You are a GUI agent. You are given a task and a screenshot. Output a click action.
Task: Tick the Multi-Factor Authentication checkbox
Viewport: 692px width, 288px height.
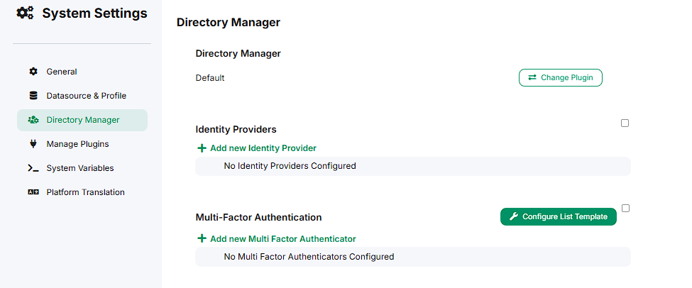coord(625,208)
